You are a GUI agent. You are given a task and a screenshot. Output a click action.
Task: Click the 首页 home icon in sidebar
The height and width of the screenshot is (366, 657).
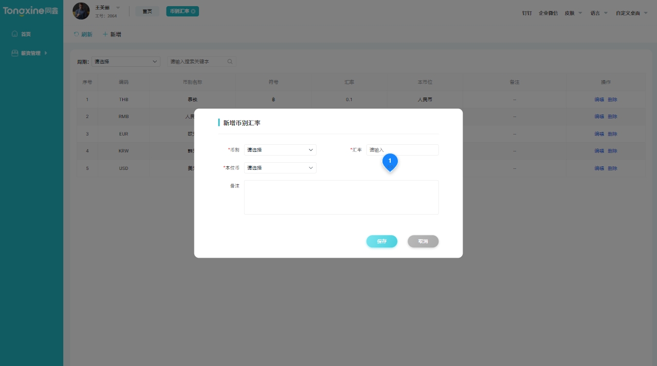(14, 34)
